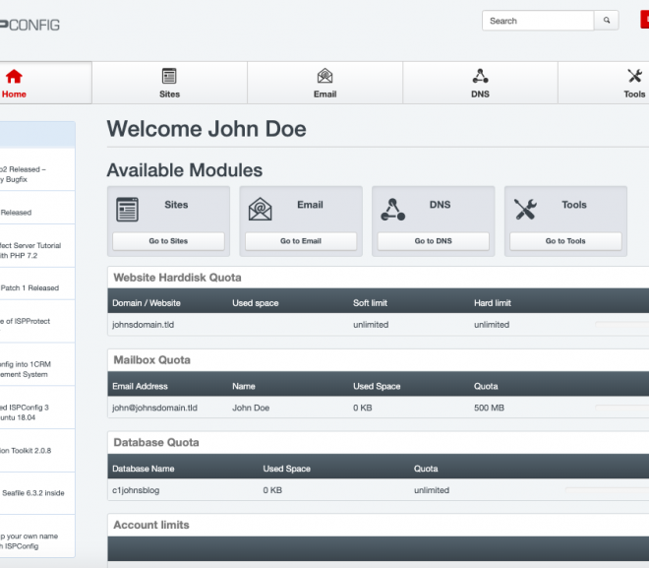This screenshot has height=568, width=649.
Task: Click the ISPConfig logo
Action: [x=29, y=25]
